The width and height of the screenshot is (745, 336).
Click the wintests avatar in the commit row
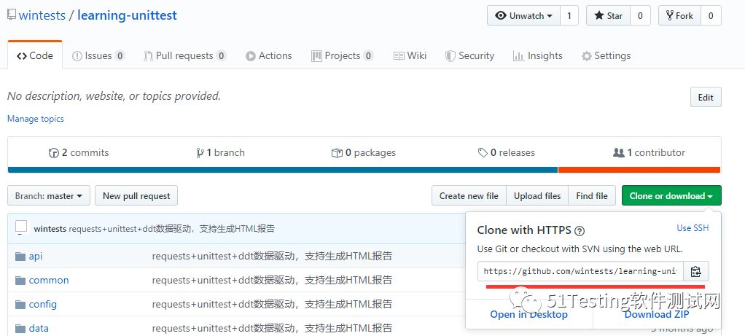coord(21,227)
